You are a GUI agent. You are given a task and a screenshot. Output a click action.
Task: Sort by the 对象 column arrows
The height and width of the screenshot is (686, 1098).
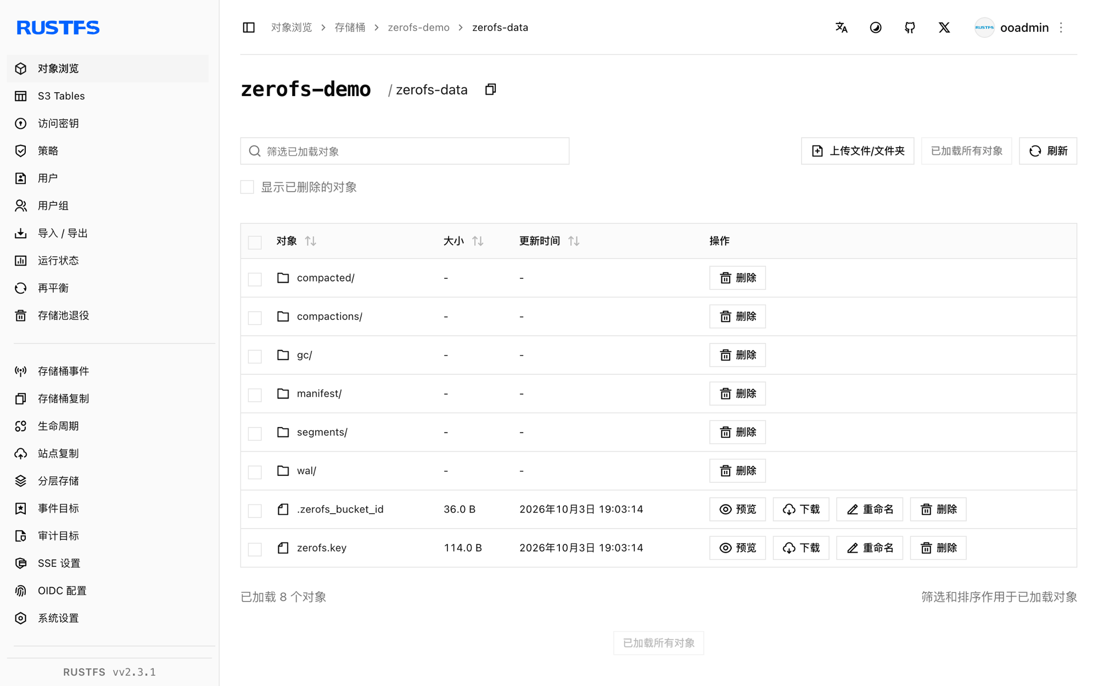coord(311,241)
